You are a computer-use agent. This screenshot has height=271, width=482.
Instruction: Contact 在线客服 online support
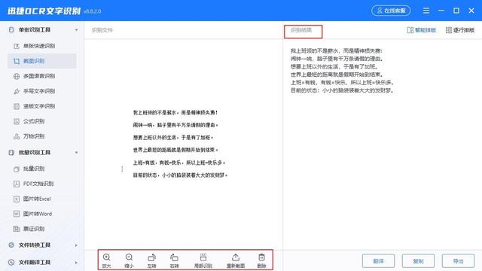(391, 11)
